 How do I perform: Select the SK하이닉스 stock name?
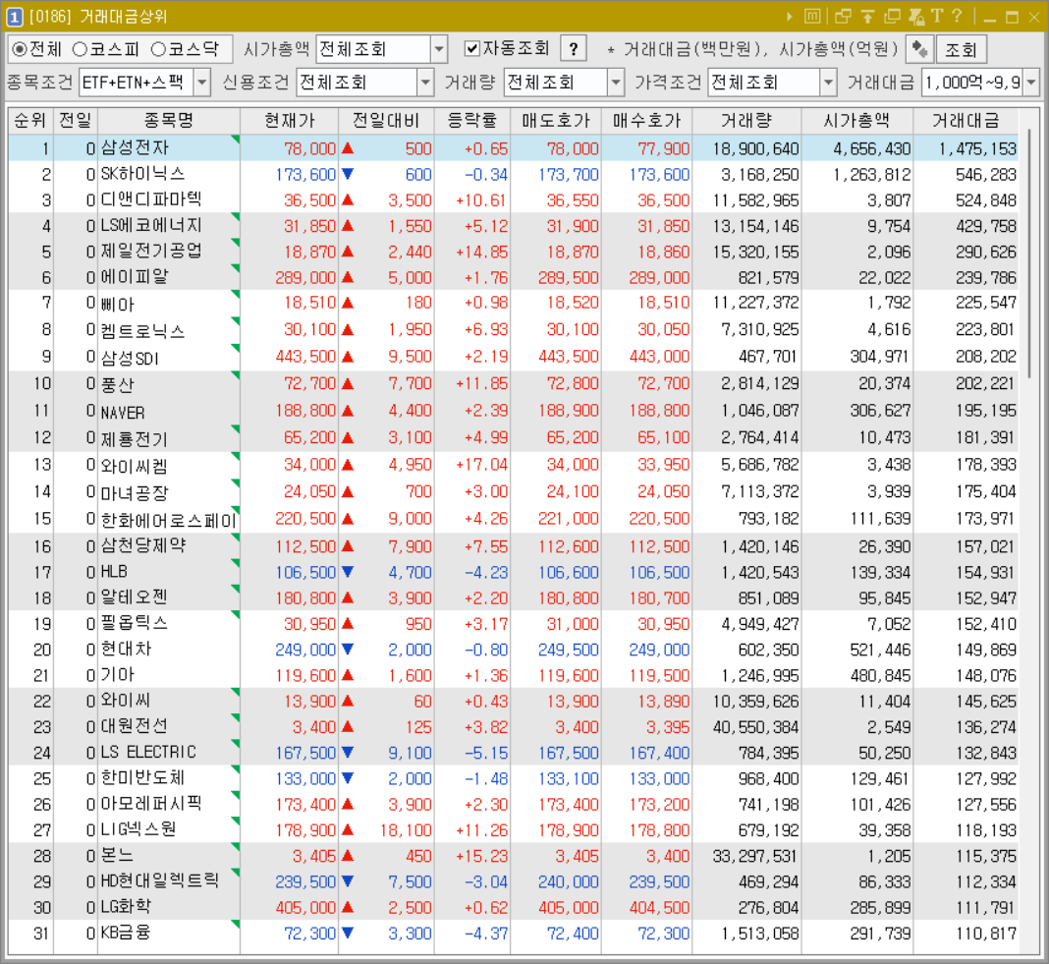[x=142, y=174]
